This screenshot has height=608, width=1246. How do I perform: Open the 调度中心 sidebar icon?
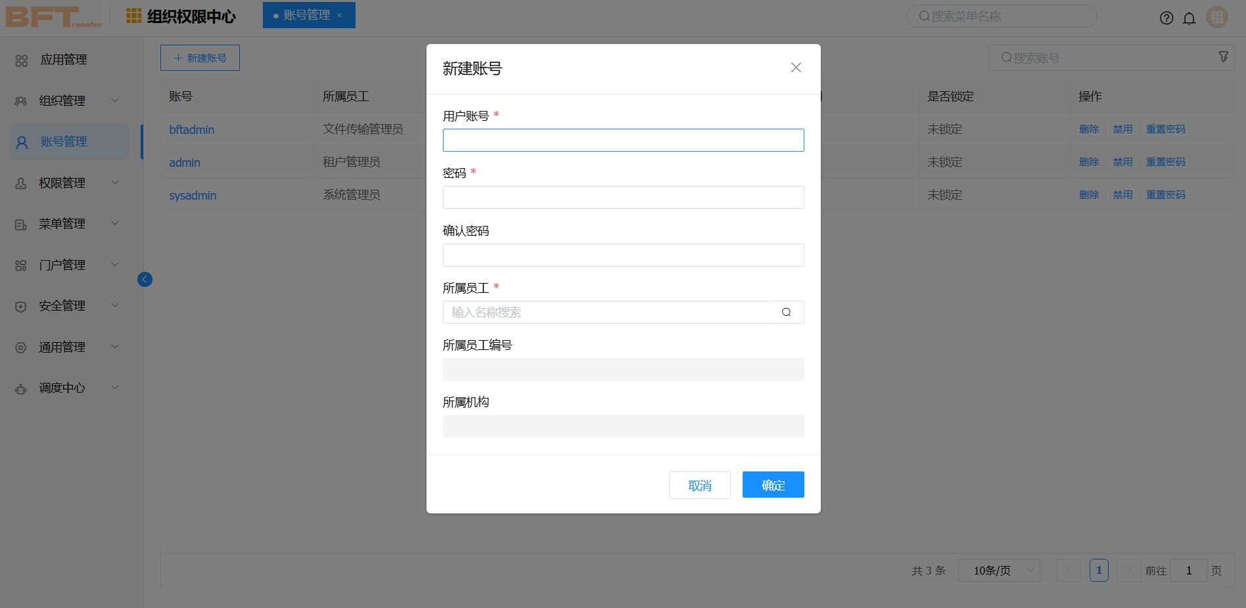pos(20,387)
